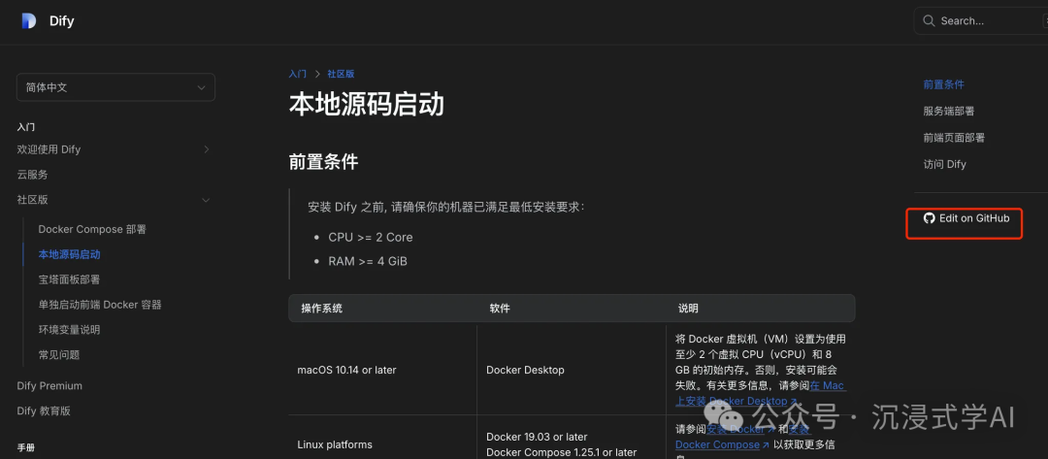Click the 本地源码启动 page title

(366, 104)
